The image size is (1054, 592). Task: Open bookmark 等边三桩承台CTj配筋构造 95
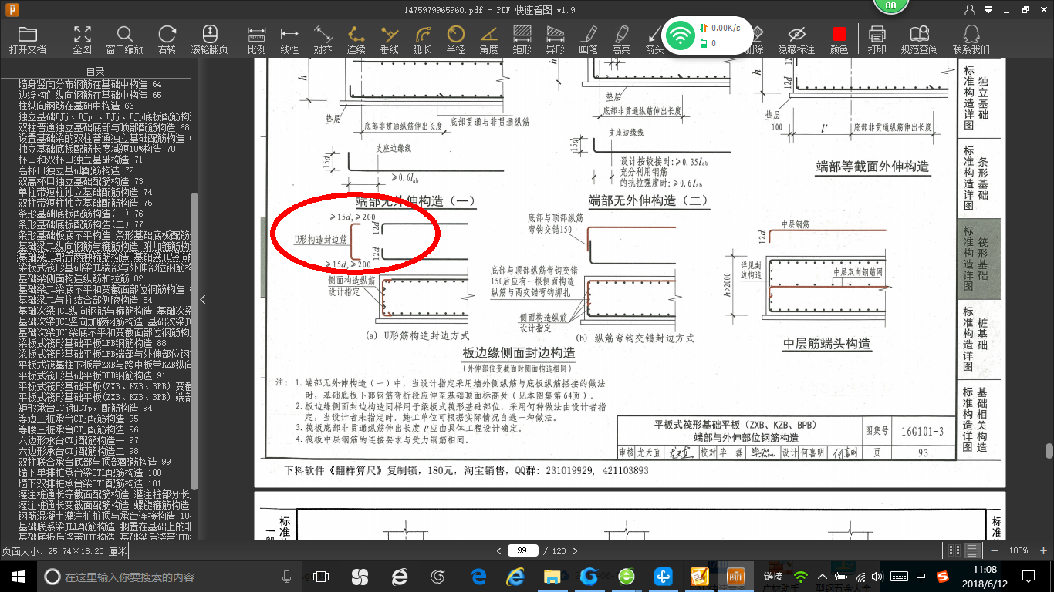78,419
